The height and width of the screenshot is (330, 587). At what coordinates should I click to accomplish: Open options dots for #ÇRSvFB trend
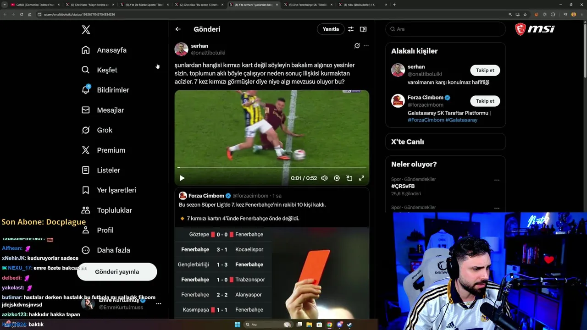point(497,180)
